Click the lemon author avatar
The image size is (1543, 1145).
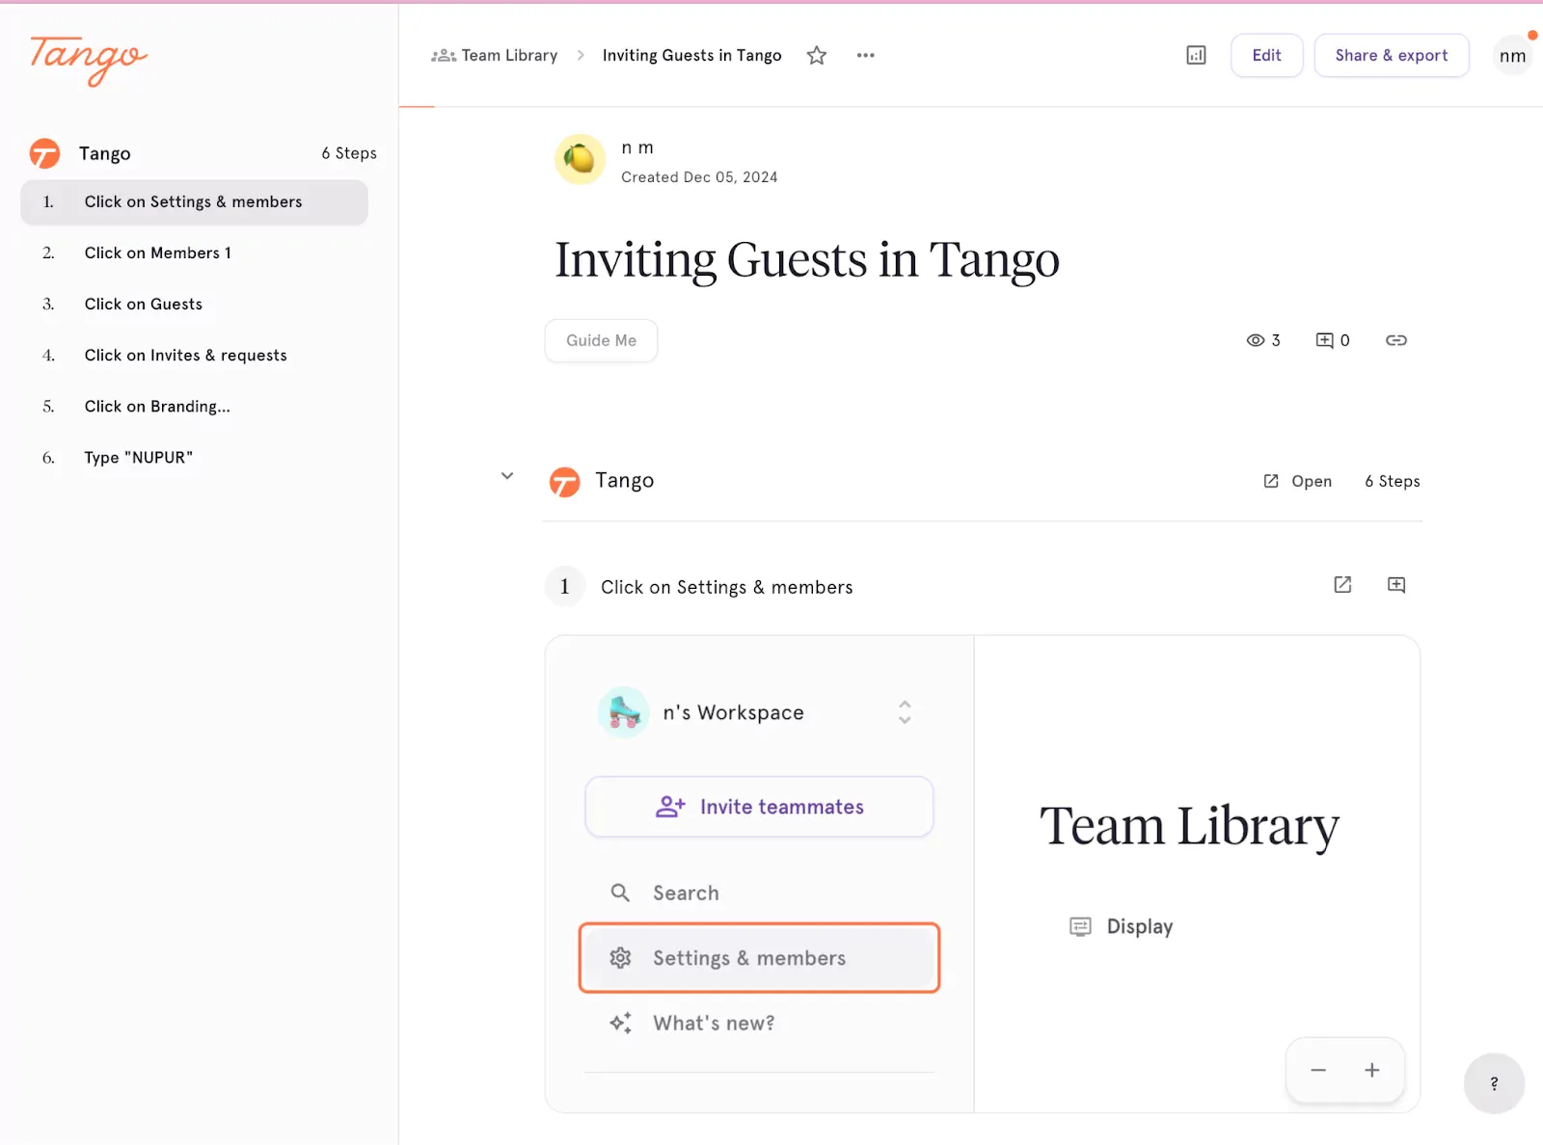pos(580,159)
